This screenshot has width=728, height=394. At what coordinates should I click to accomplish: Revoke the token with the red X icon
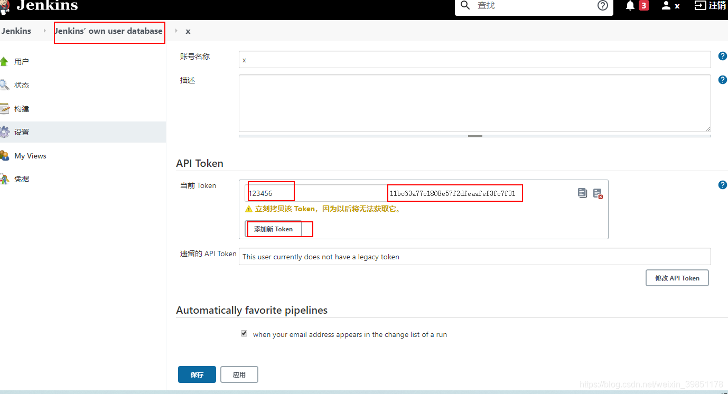(x=598, y=193)
